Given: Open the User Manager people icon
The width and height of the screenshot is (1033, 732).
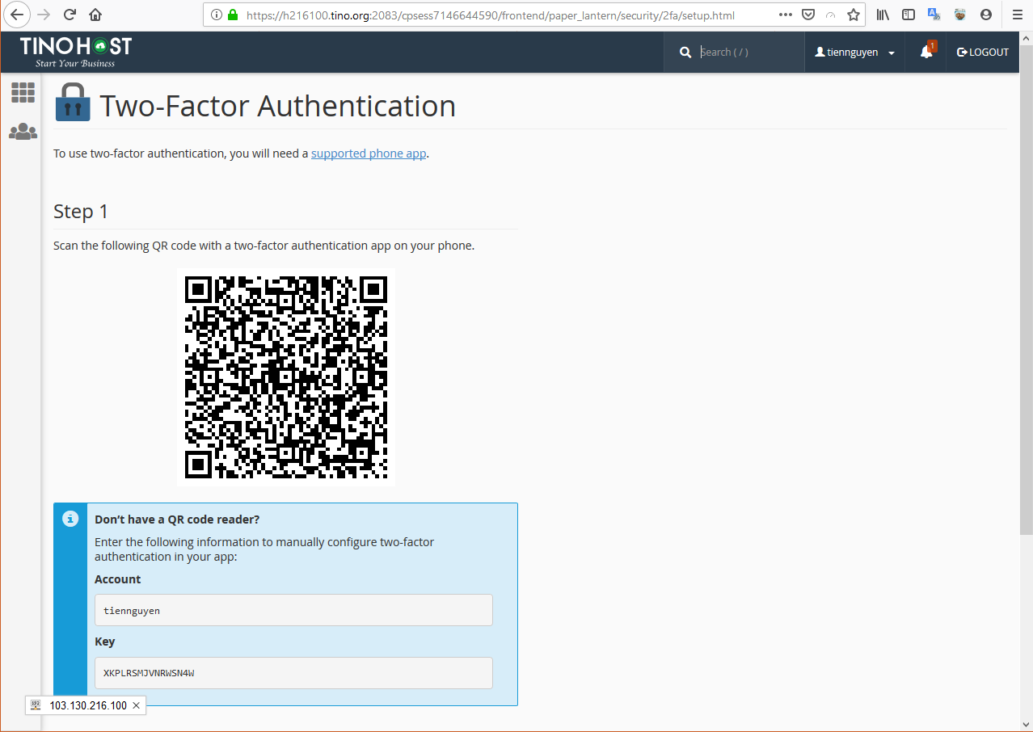Looking at the screenshot, I should click(23, 131).
